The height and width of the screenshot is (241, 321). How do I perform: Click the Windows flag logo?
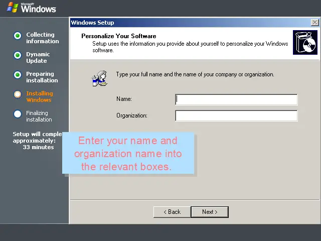(x=13, y=8)
